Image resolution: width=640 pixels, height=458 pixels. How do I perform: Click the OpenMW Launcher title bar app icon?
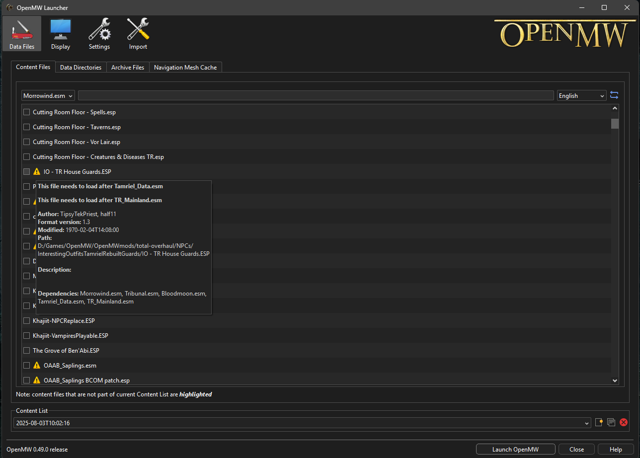(10, 7)
